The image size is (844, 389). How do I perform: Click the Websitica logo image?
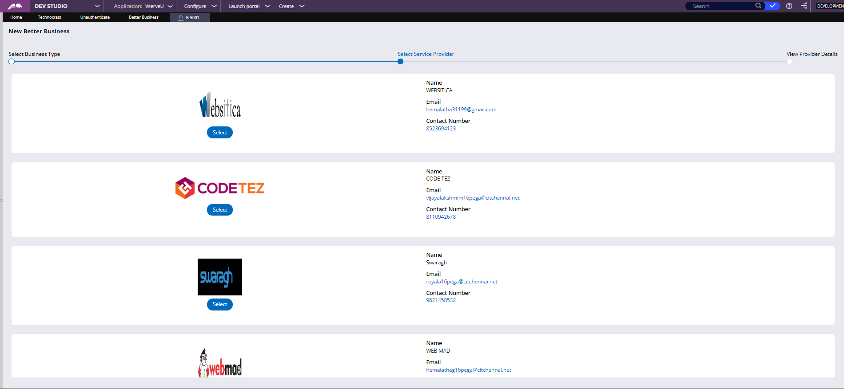pos(220,105)
